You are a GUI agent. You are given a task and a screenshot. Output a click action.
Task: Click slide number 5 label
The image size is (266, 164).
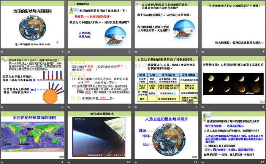62,107
